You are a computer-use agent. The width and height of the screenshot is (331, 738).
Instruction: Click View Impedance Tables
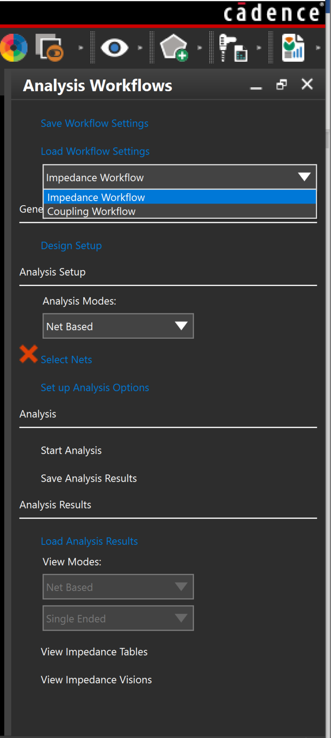94,652
